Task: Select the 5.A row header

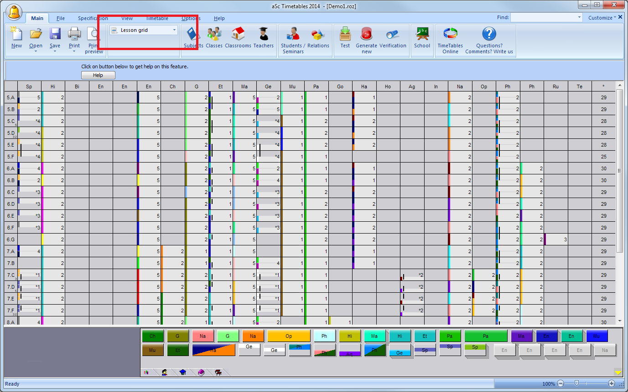Action: [x=11, y=97]
